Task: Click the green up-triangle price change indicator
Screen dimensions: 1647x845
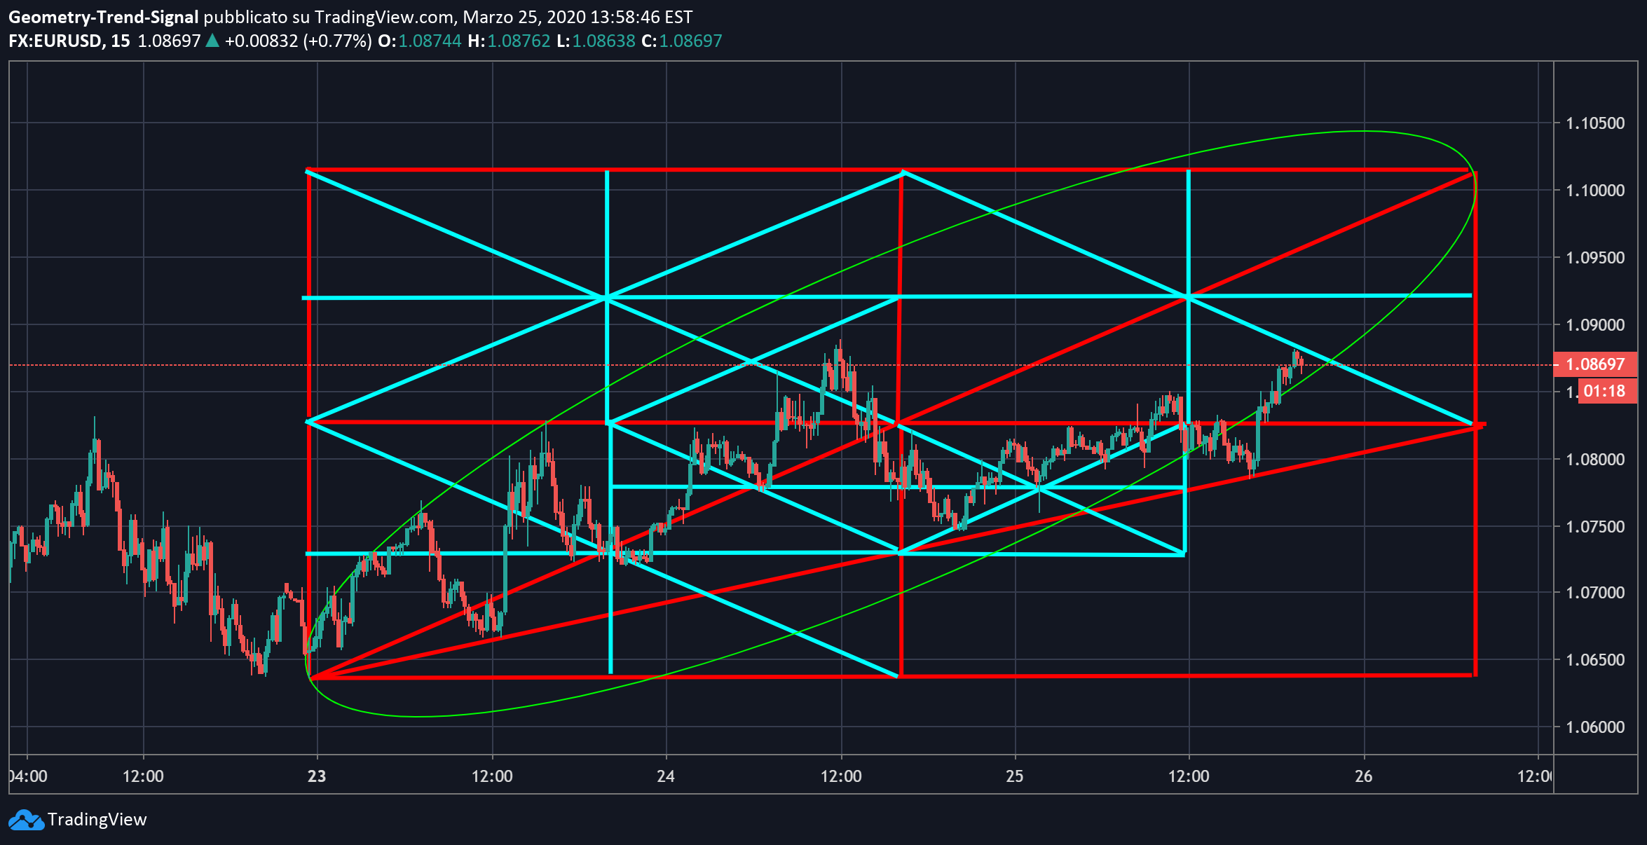Action: [x=212, y=41]
